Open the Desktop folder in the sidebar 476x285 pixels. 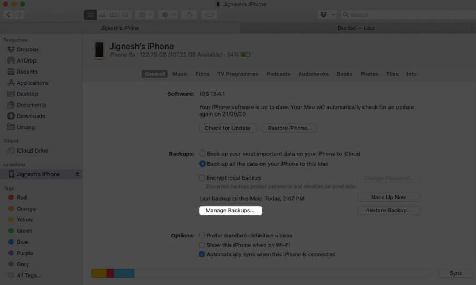(x=27, y=94)
